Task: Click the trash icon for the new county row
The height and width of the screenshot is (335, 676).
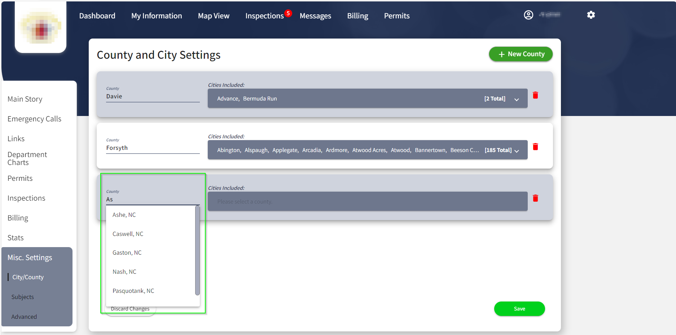Action: pyautogui.click(x=535, y=198)
